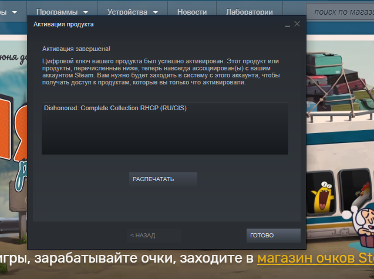Go back with the < НАЗАД button

(154, 236)
